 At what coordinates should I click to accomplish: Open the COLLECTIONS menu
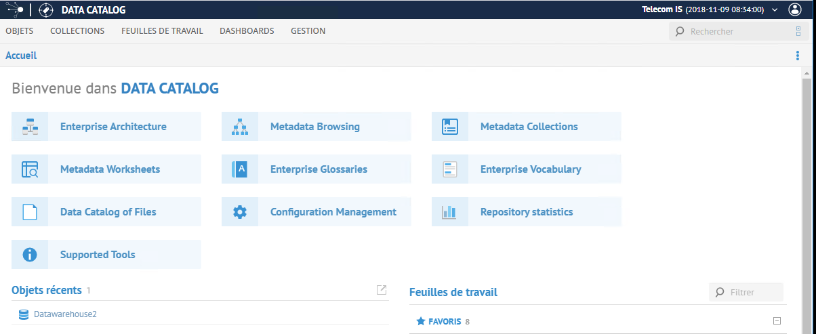coord(77,31)
